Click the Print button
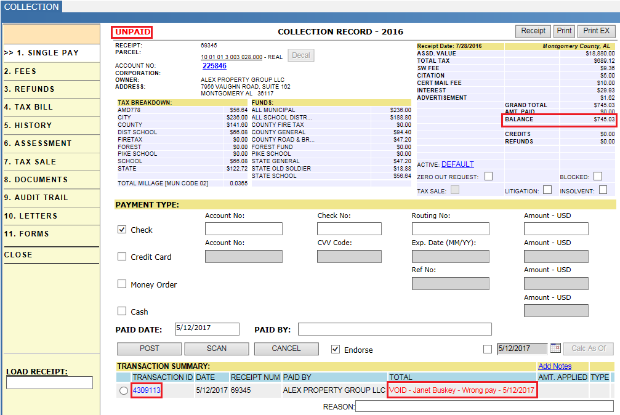Screen dimensions: 620x415 tap(564, 31)
